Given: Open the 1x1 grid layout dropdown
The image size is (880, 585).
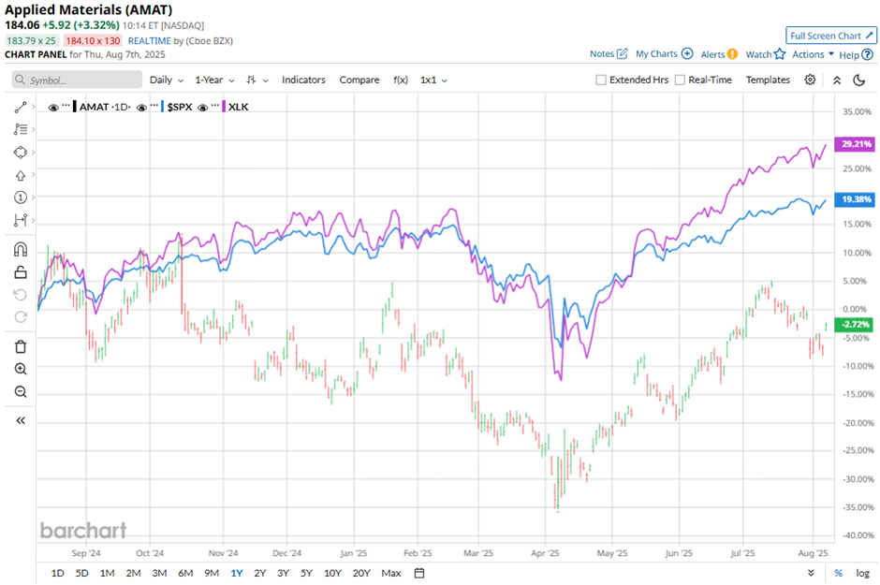Looking at the screenshot, I should point(433,80).
